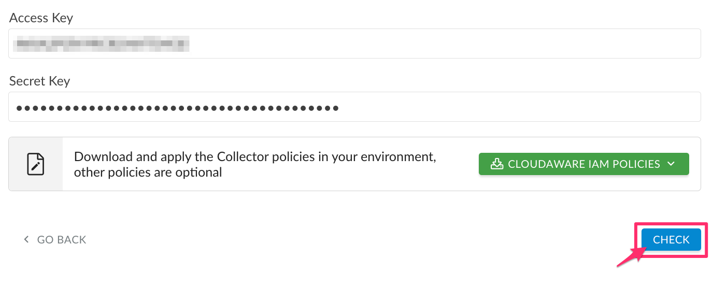Viewport: 712px width, 288px height.
Task: Go back using the GO BACK link
Action: tap(61, 240)
